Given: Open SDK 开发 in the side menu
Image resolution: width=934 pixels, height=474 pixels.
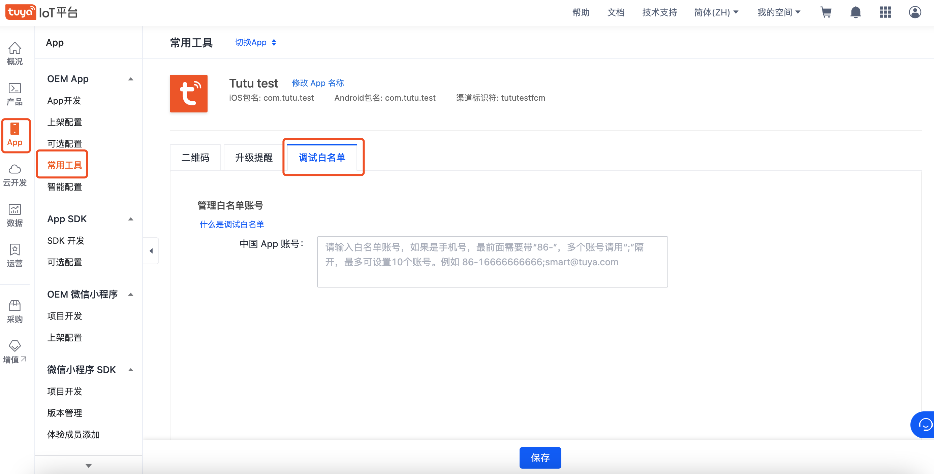Looking at the screenshot, I should click(66, 241).
